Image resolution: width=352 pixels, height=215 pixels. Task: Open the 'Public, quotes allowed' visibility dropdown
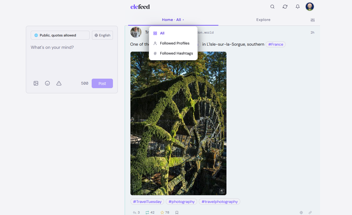point(60,35)
